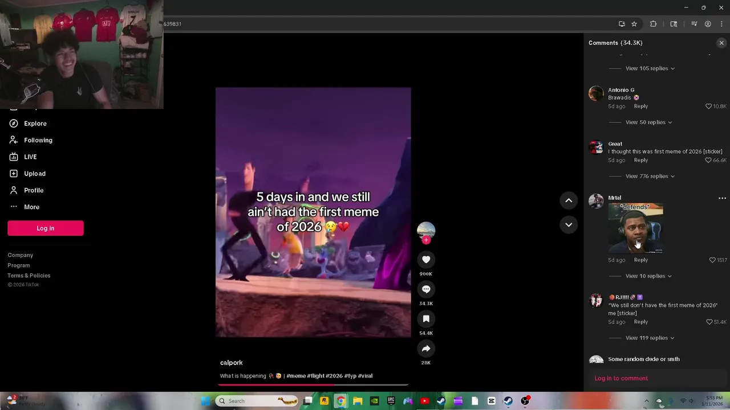
Task: Open Antonio G's profile avatar
Action: (x=596, y=93)
